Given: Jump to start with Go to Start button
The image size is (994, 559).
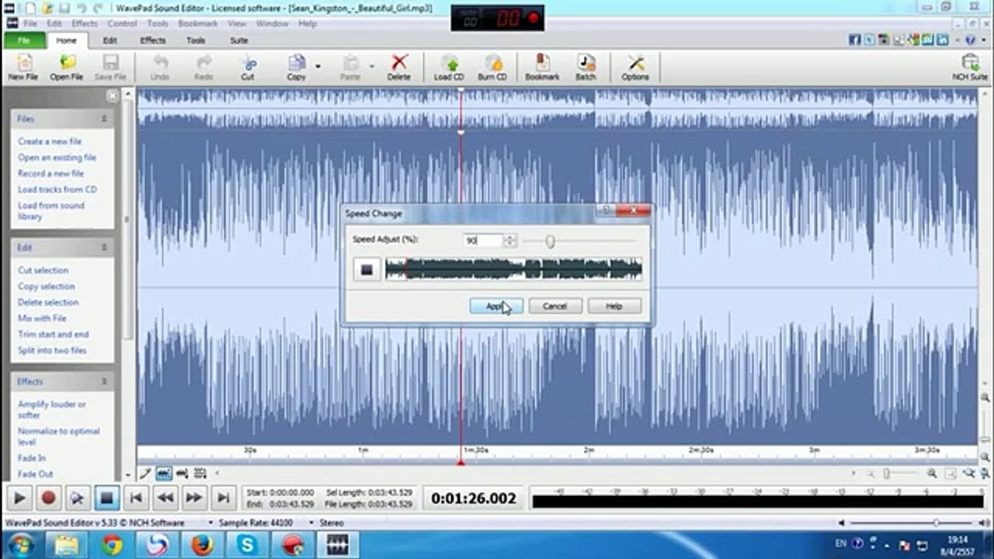Looking at the screenshot, I should 135,498.
